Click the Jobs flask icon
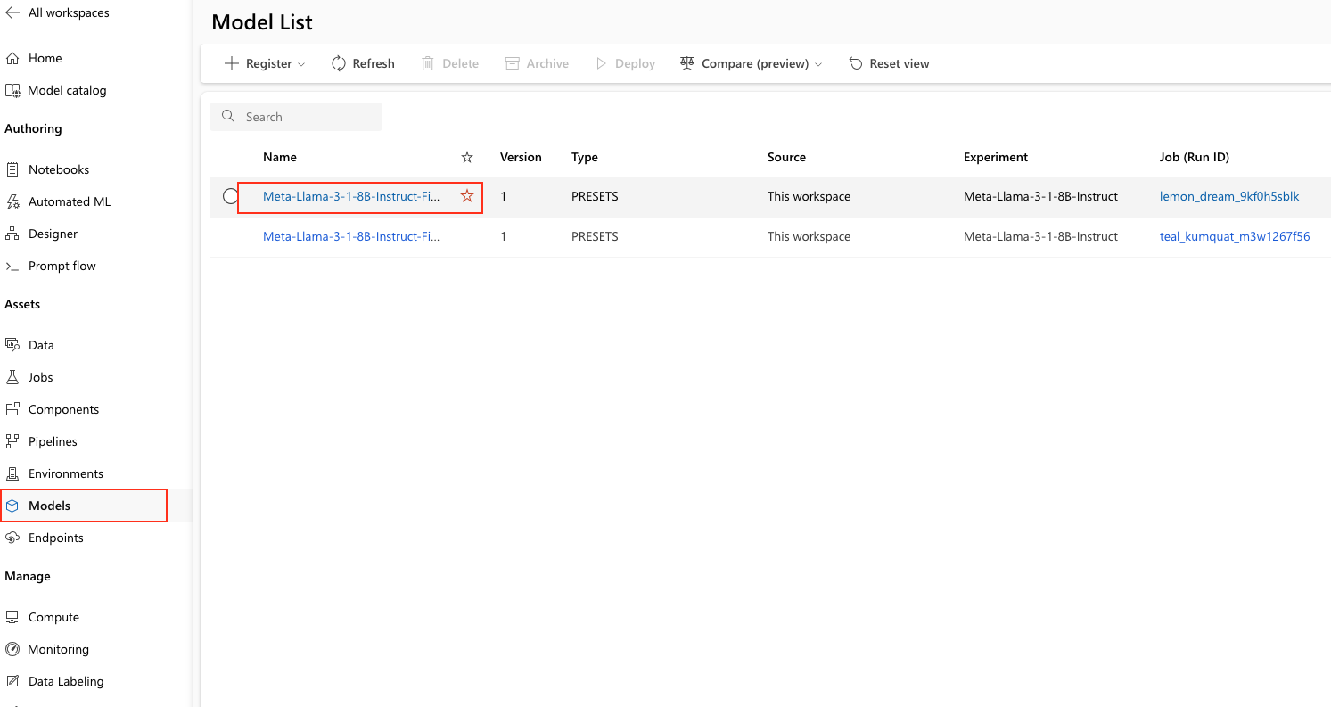Viewport: 1331px width, 707px height. coord(12,377)
